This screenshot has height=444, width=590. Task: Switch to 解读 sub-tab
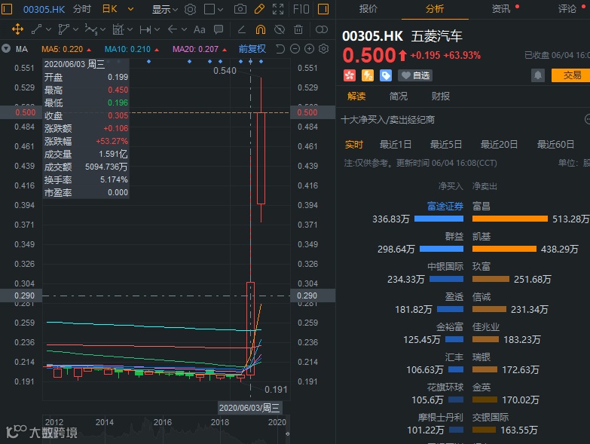tap(356, 96)
